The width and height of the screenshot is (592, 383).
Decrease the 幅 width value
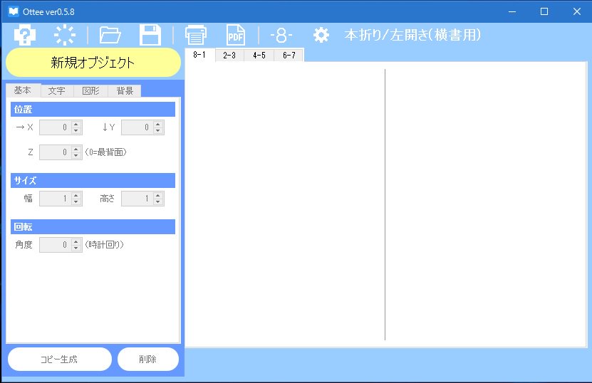76,201
